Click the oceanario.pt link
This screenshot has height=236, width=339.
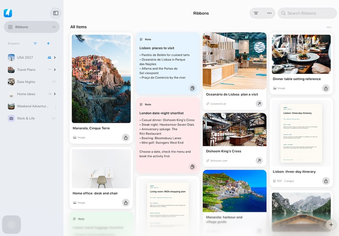(216, 104)
